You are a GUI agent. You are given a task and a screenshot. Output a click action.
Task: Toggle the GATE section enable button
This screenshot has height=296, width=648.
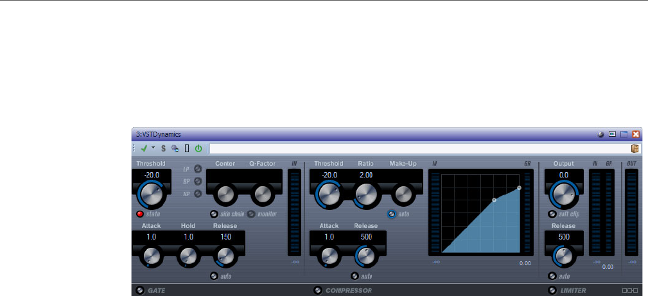pos(140,290)
